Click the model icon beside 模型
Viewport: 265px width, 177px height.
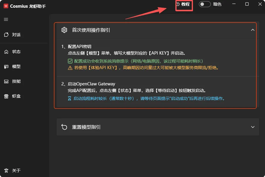(6, 67)
